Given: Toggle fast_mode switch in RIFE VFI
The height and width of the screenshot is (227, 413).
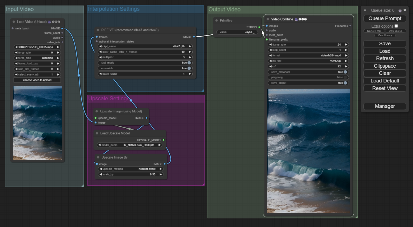Looking at the screenshot, I should click(189, 63).
